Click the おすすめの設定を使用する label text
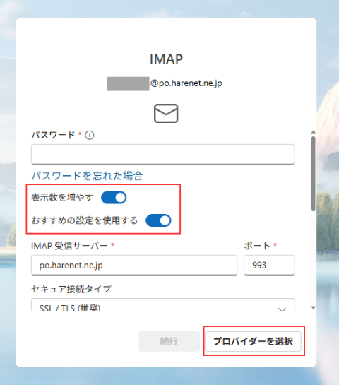The height and width of the screenshot is (385, 339). coord(84,220)
